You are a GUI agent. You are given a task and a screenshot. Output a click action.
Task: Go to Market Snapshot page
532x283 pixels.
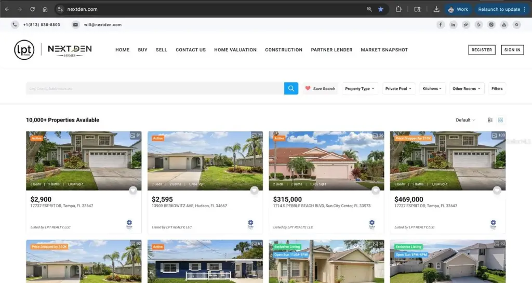coord(384,50)
